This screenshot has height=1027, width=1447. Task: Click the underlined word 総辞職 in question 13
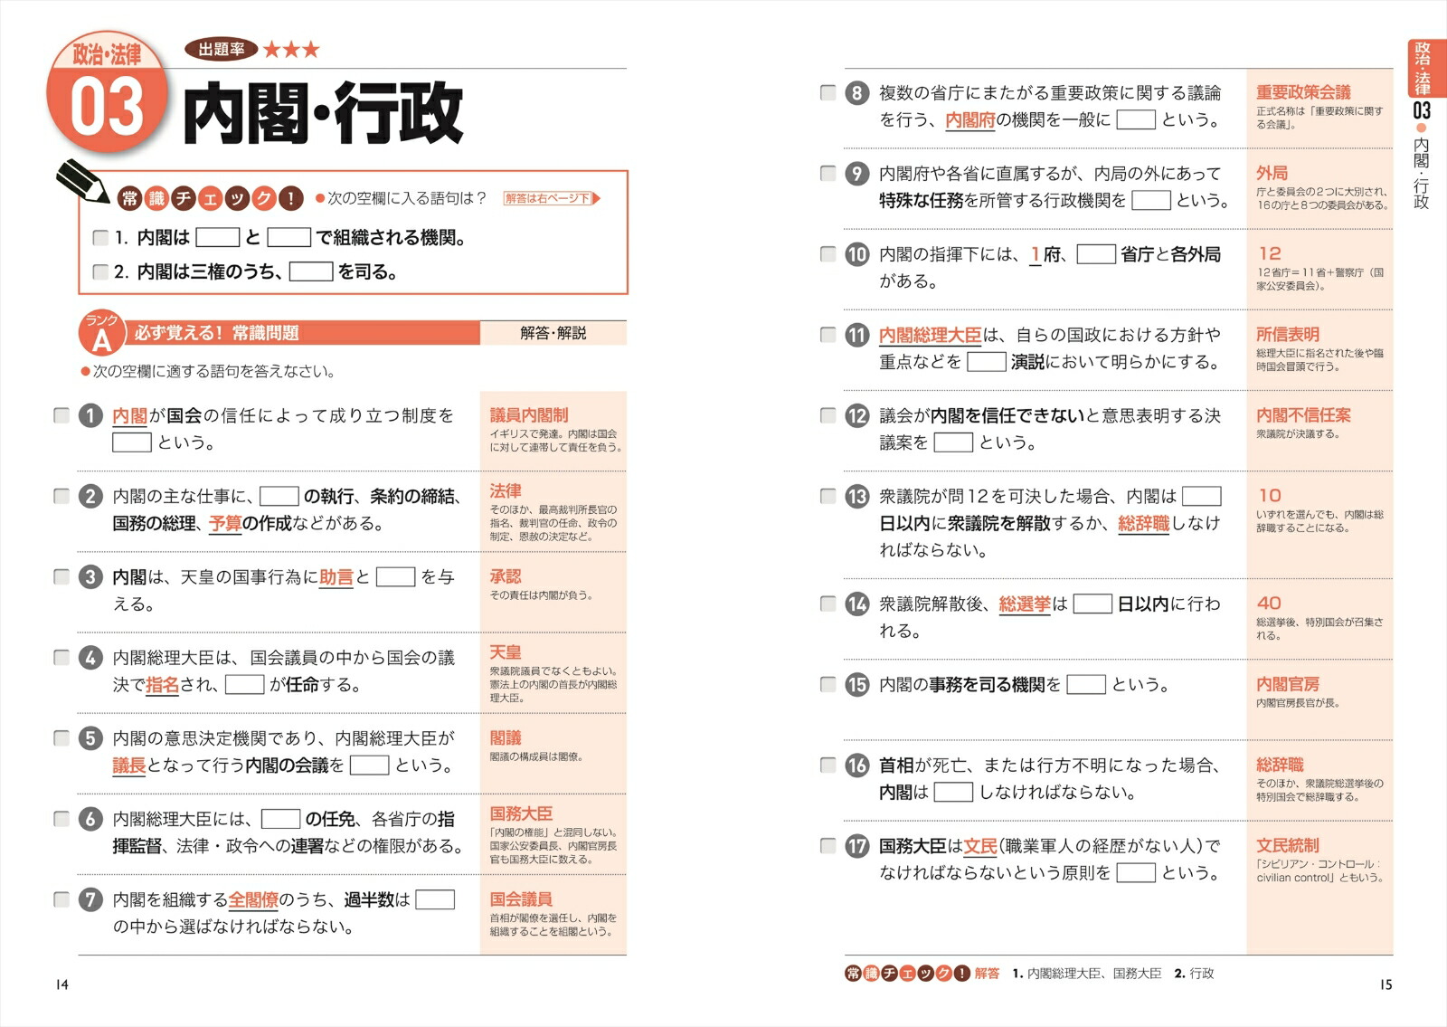[1143, 523]
